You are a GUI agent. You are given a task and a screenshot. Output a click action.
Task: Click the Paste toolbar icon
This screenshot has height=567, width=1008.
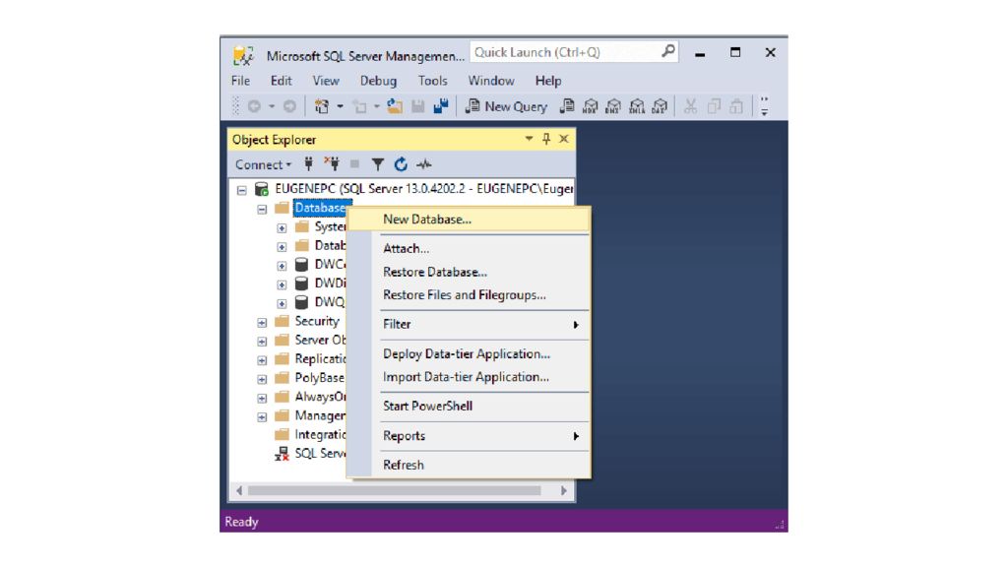[736, 106]
